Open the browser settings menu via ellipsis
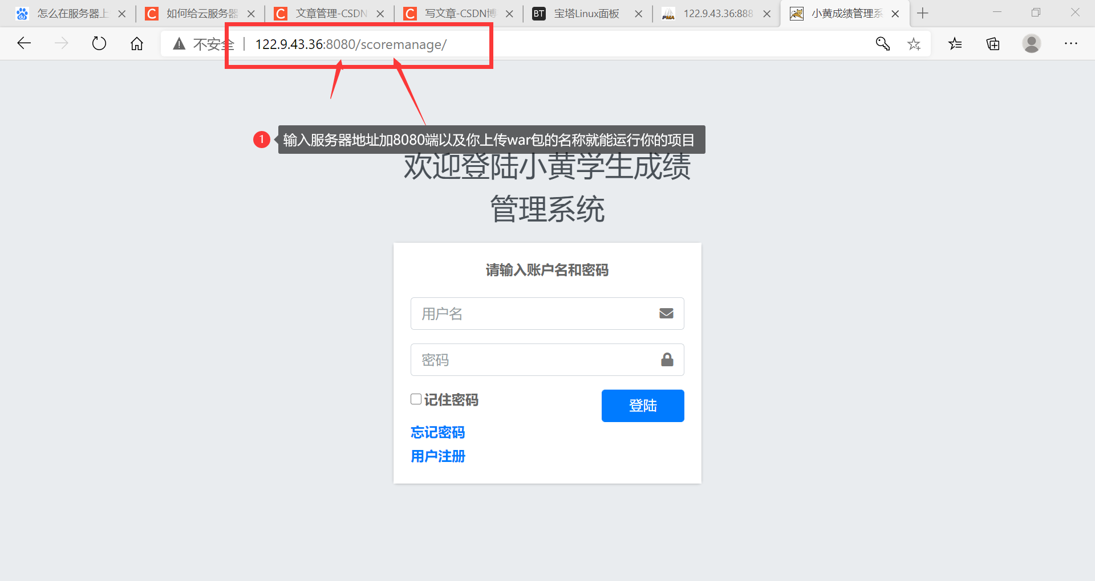Screen dimensions: 1095x581 coord(1071,43)
